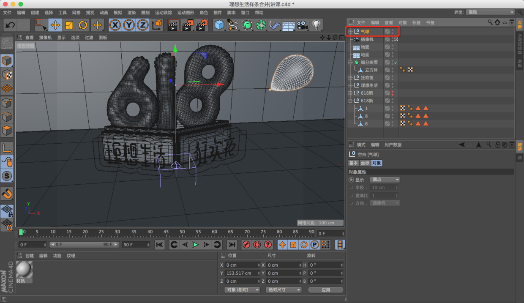524x303 pixels.
Task: Add a light bulb object
Action: click(x=316, y=25)
